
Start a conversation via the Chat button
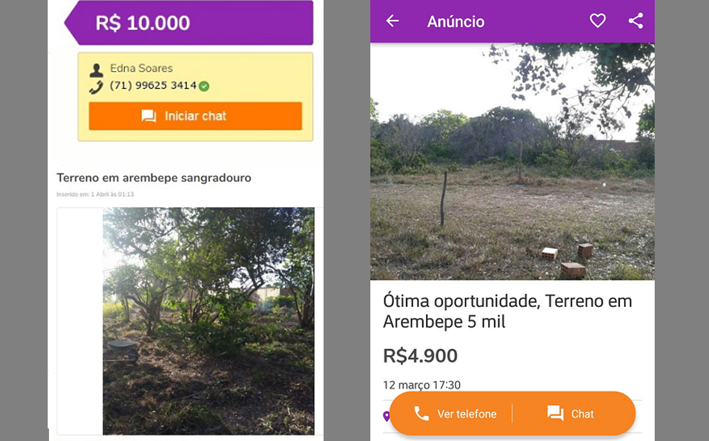coord(570,414)
